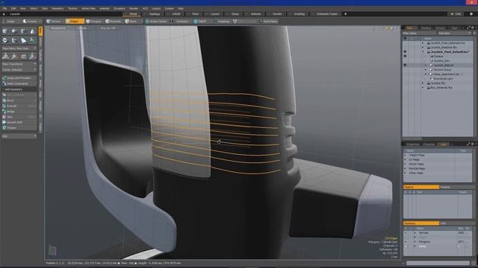Open the Presets browser button

click(31, 22)
